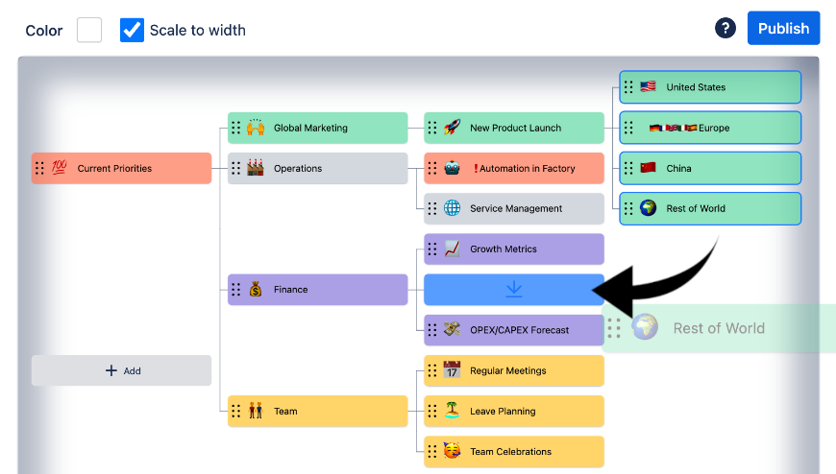This screenshot has width=836, height=474.
Task: Click the money bag icon on Finance
Action: tap(256, 290)
